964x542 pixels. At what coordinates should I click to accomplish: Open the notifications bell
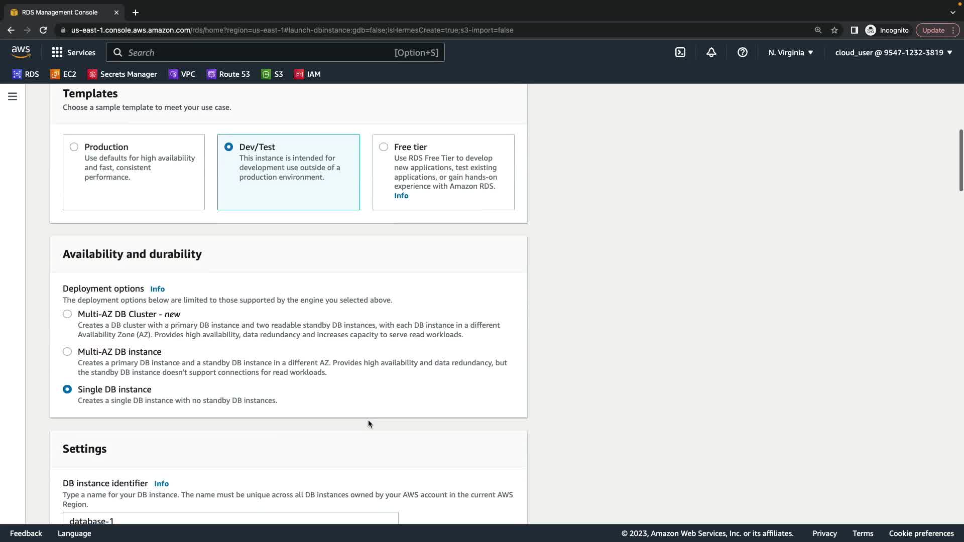711,52
